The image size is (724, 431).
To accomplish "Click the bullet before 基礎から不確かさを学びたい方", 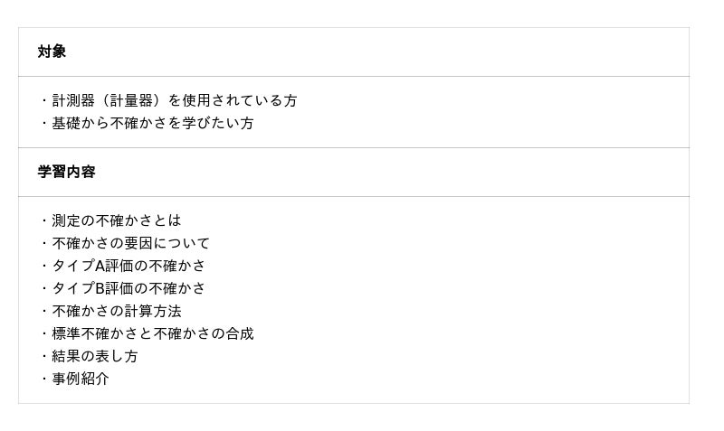I will tap(43, 123).
